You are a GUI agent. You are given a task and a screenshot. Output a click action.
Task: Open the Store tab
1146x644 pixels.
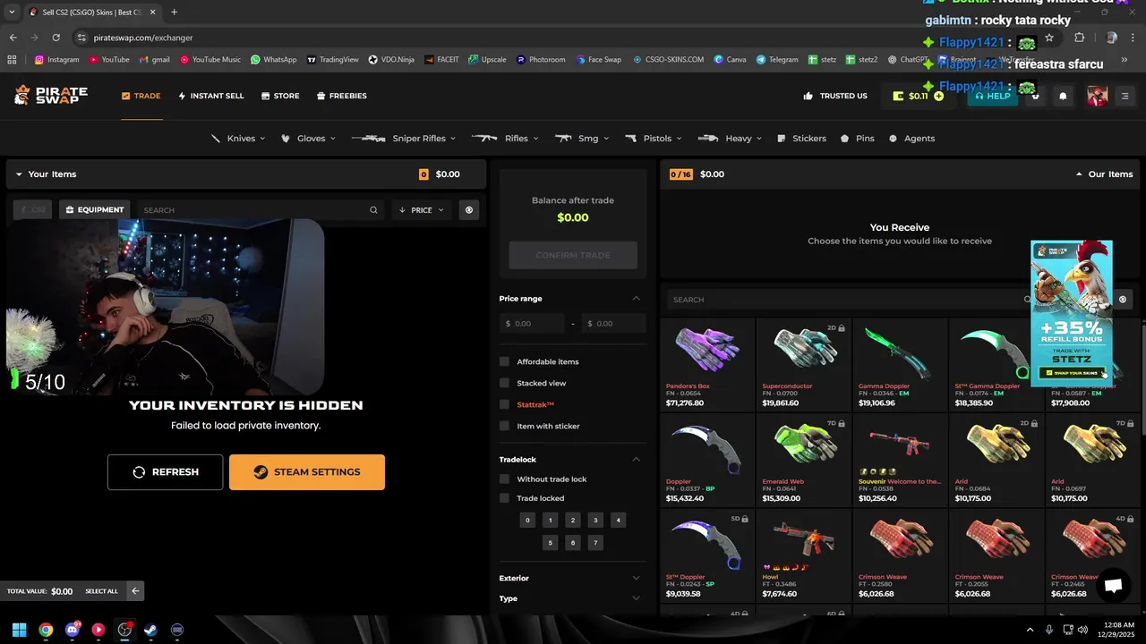280,96
